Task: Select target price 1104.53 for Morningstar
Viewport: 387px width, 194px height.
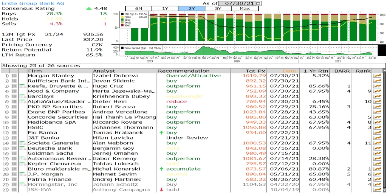Action: 254,185
